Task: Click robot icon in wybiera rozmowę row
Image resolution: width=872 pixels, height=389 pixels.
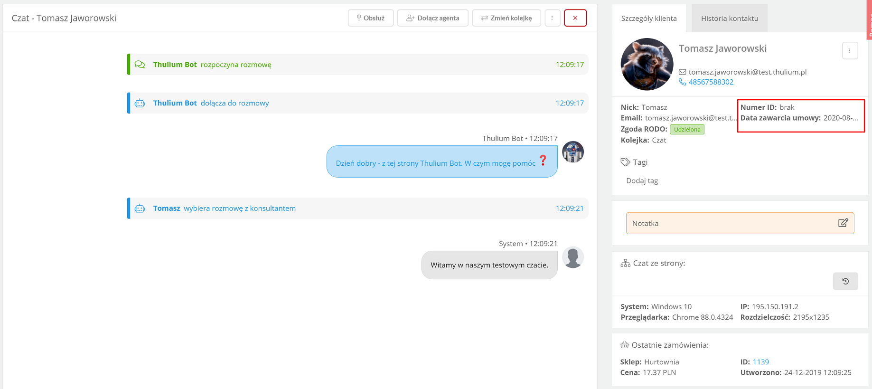Action: pyautogui.click(x=140, y=209)
